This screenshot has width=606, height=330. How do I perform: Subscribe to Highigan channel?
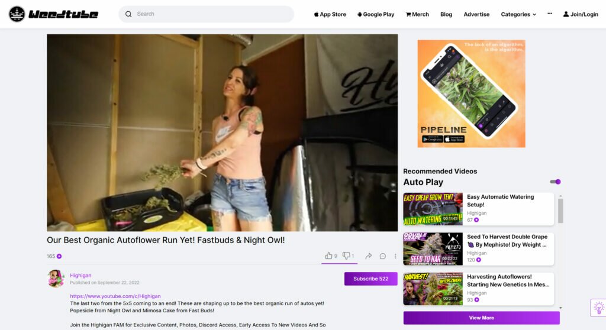pos(370,279)
